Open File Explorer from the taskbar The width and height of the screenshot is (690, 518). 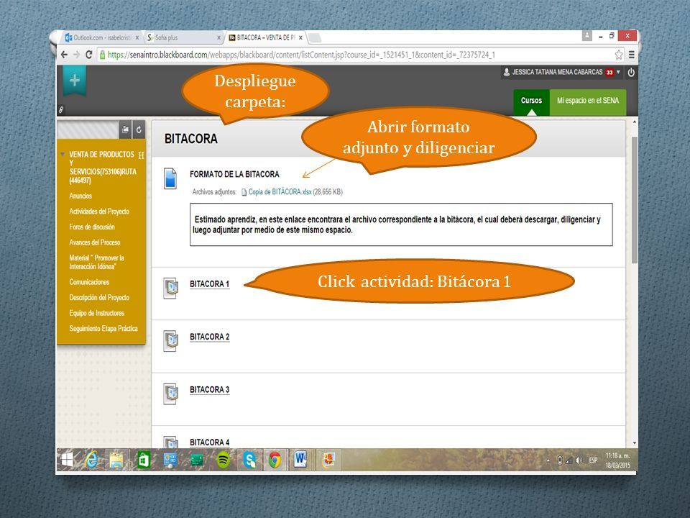point(117,460)
